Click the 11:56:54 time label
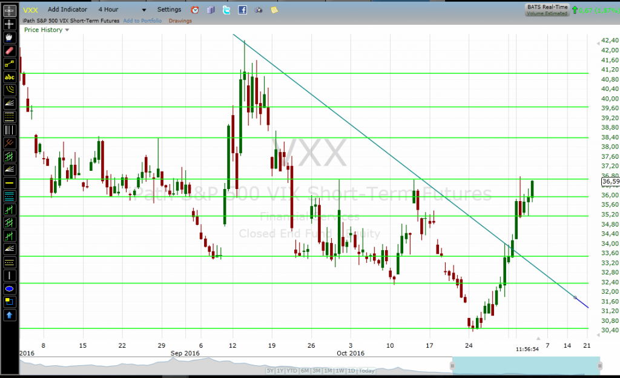 [x=527, y=349]
